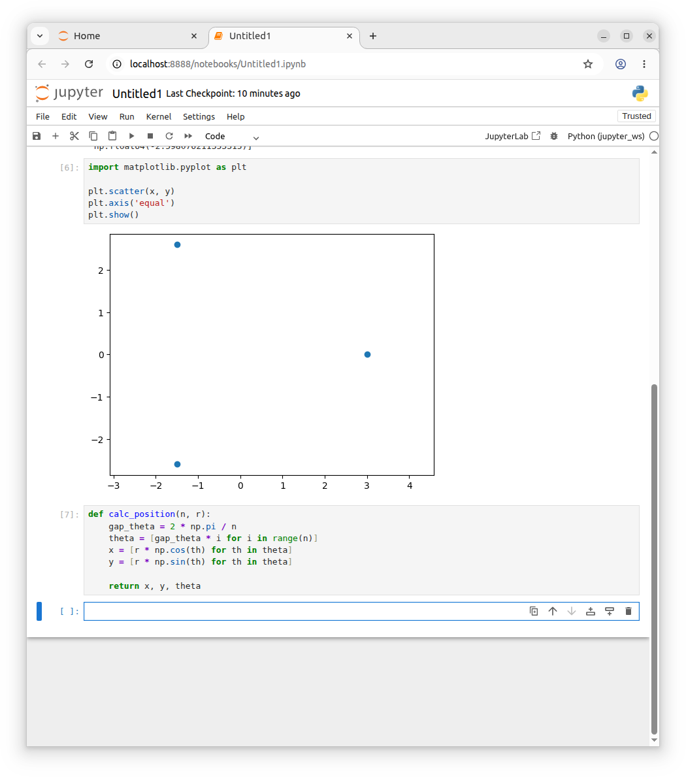Rename the notebook title Untitled1

(x=137, y=93)
